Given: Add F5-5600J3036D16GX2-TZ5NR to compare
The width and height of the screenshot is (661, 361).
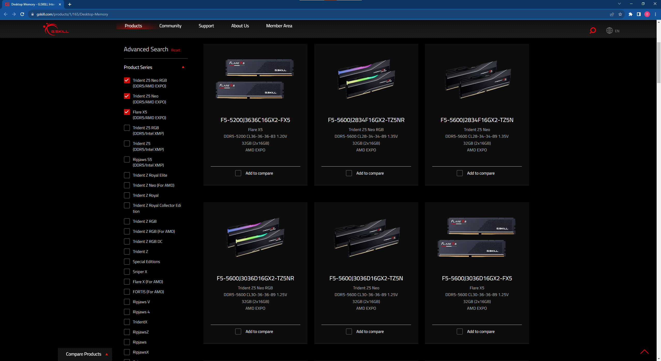Looking at the screenshot, I should coord(238,332).
